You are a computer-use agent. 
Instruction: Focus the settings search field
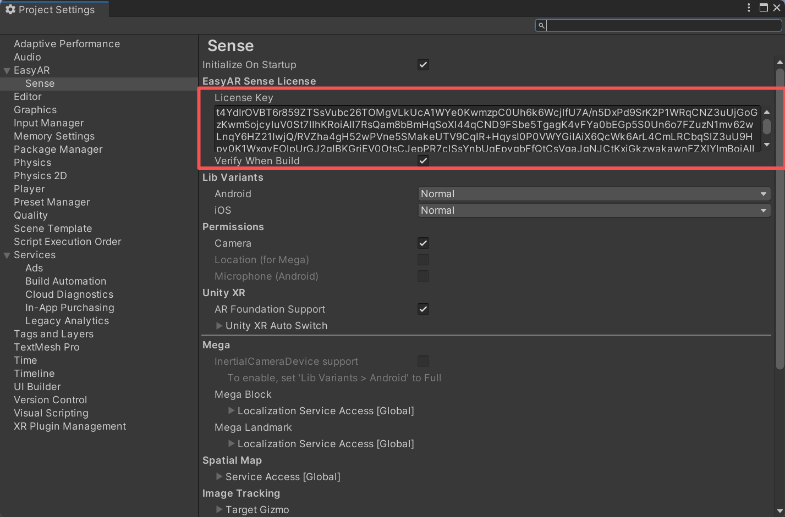658,25
